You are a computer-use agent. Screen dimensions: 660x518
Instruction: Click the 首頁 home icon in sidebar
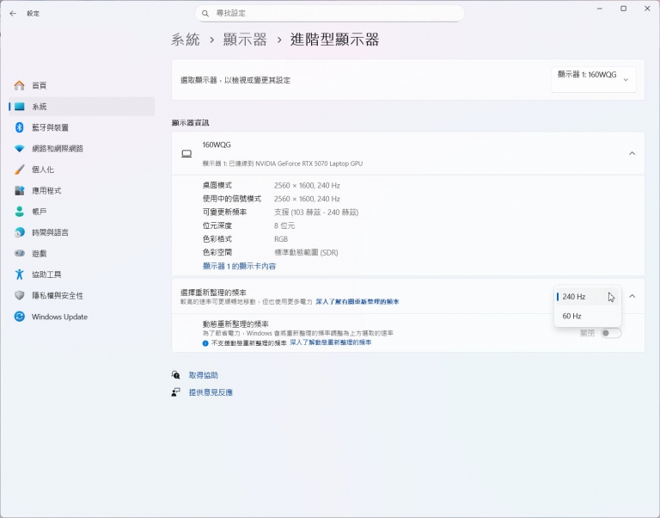(20, 85)
